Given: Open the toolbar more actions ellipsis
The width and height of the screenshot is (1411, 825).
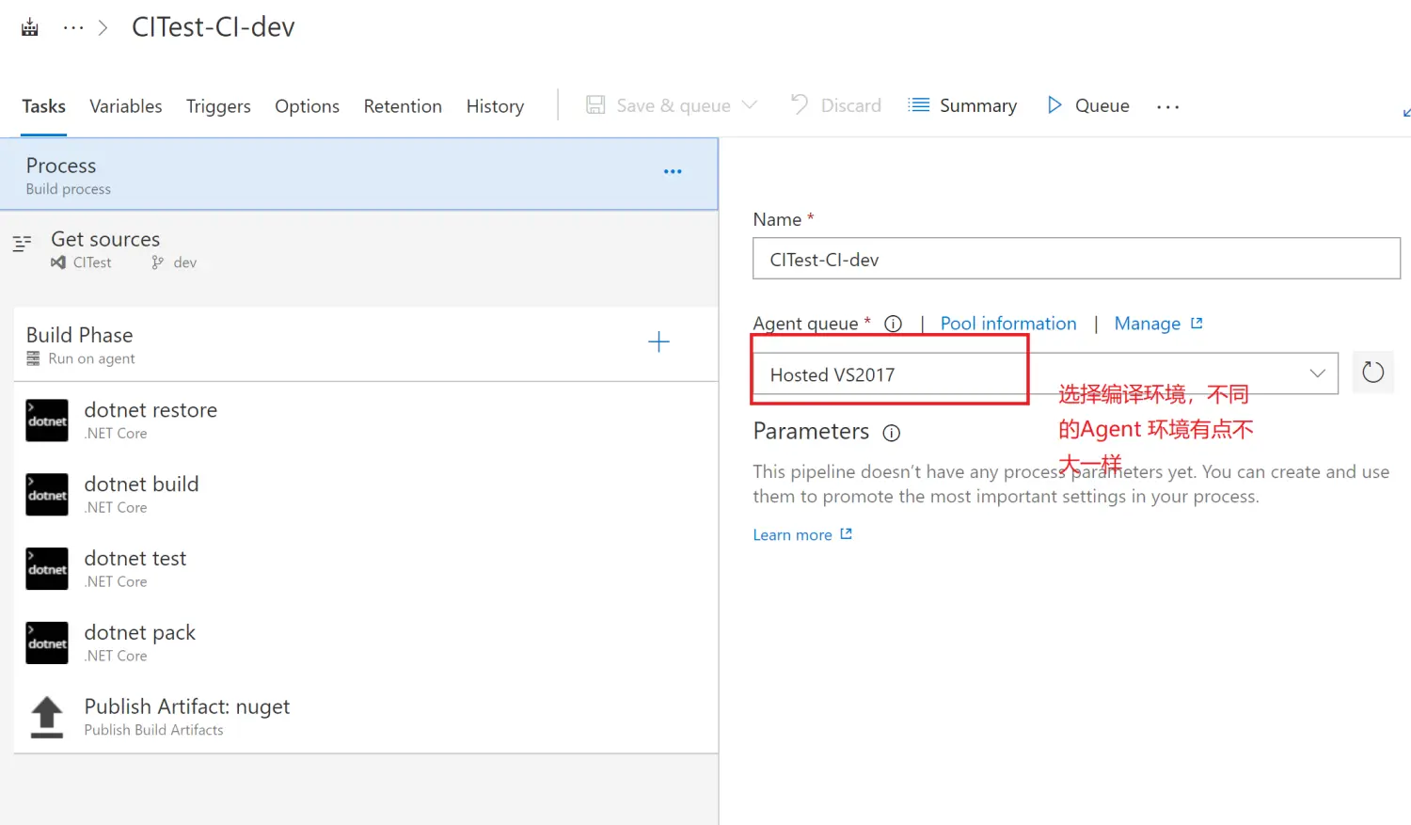Looking at the screenshot, I should click(x=1168, y=107).
